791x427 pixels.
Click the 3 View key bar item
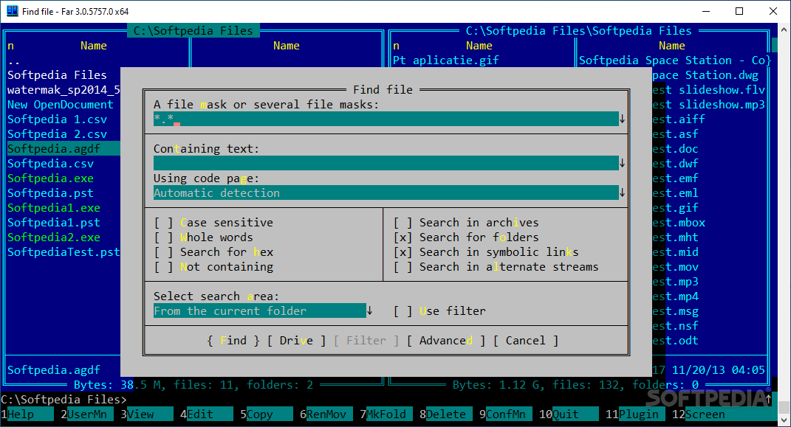point(147,414)
